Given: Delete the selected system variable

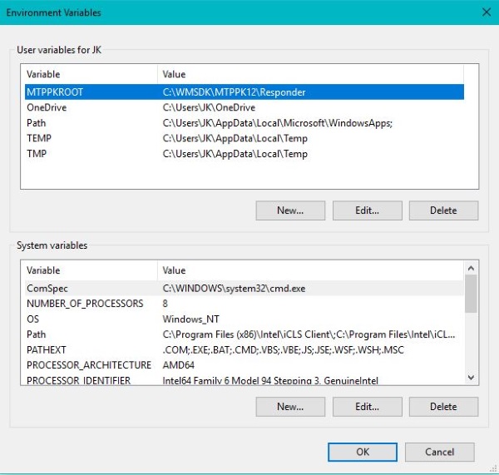Looking at the screenshot, I should pos(443,407).
